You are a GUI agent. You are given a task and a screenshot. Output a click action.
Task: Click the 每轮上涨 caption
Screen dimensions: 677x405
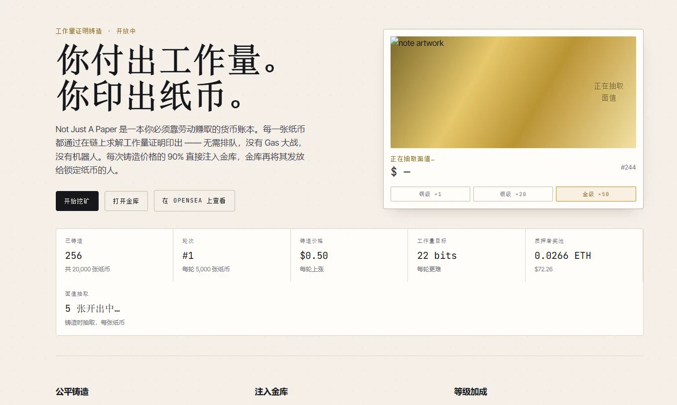point(312,269)
